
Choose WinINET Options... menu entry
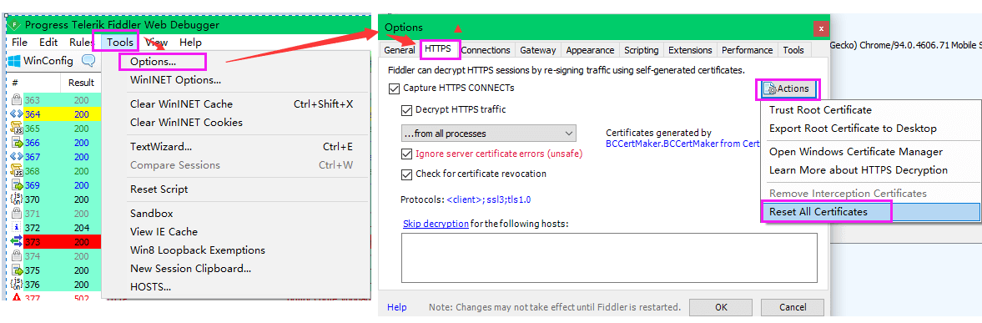tap(175, 80)
